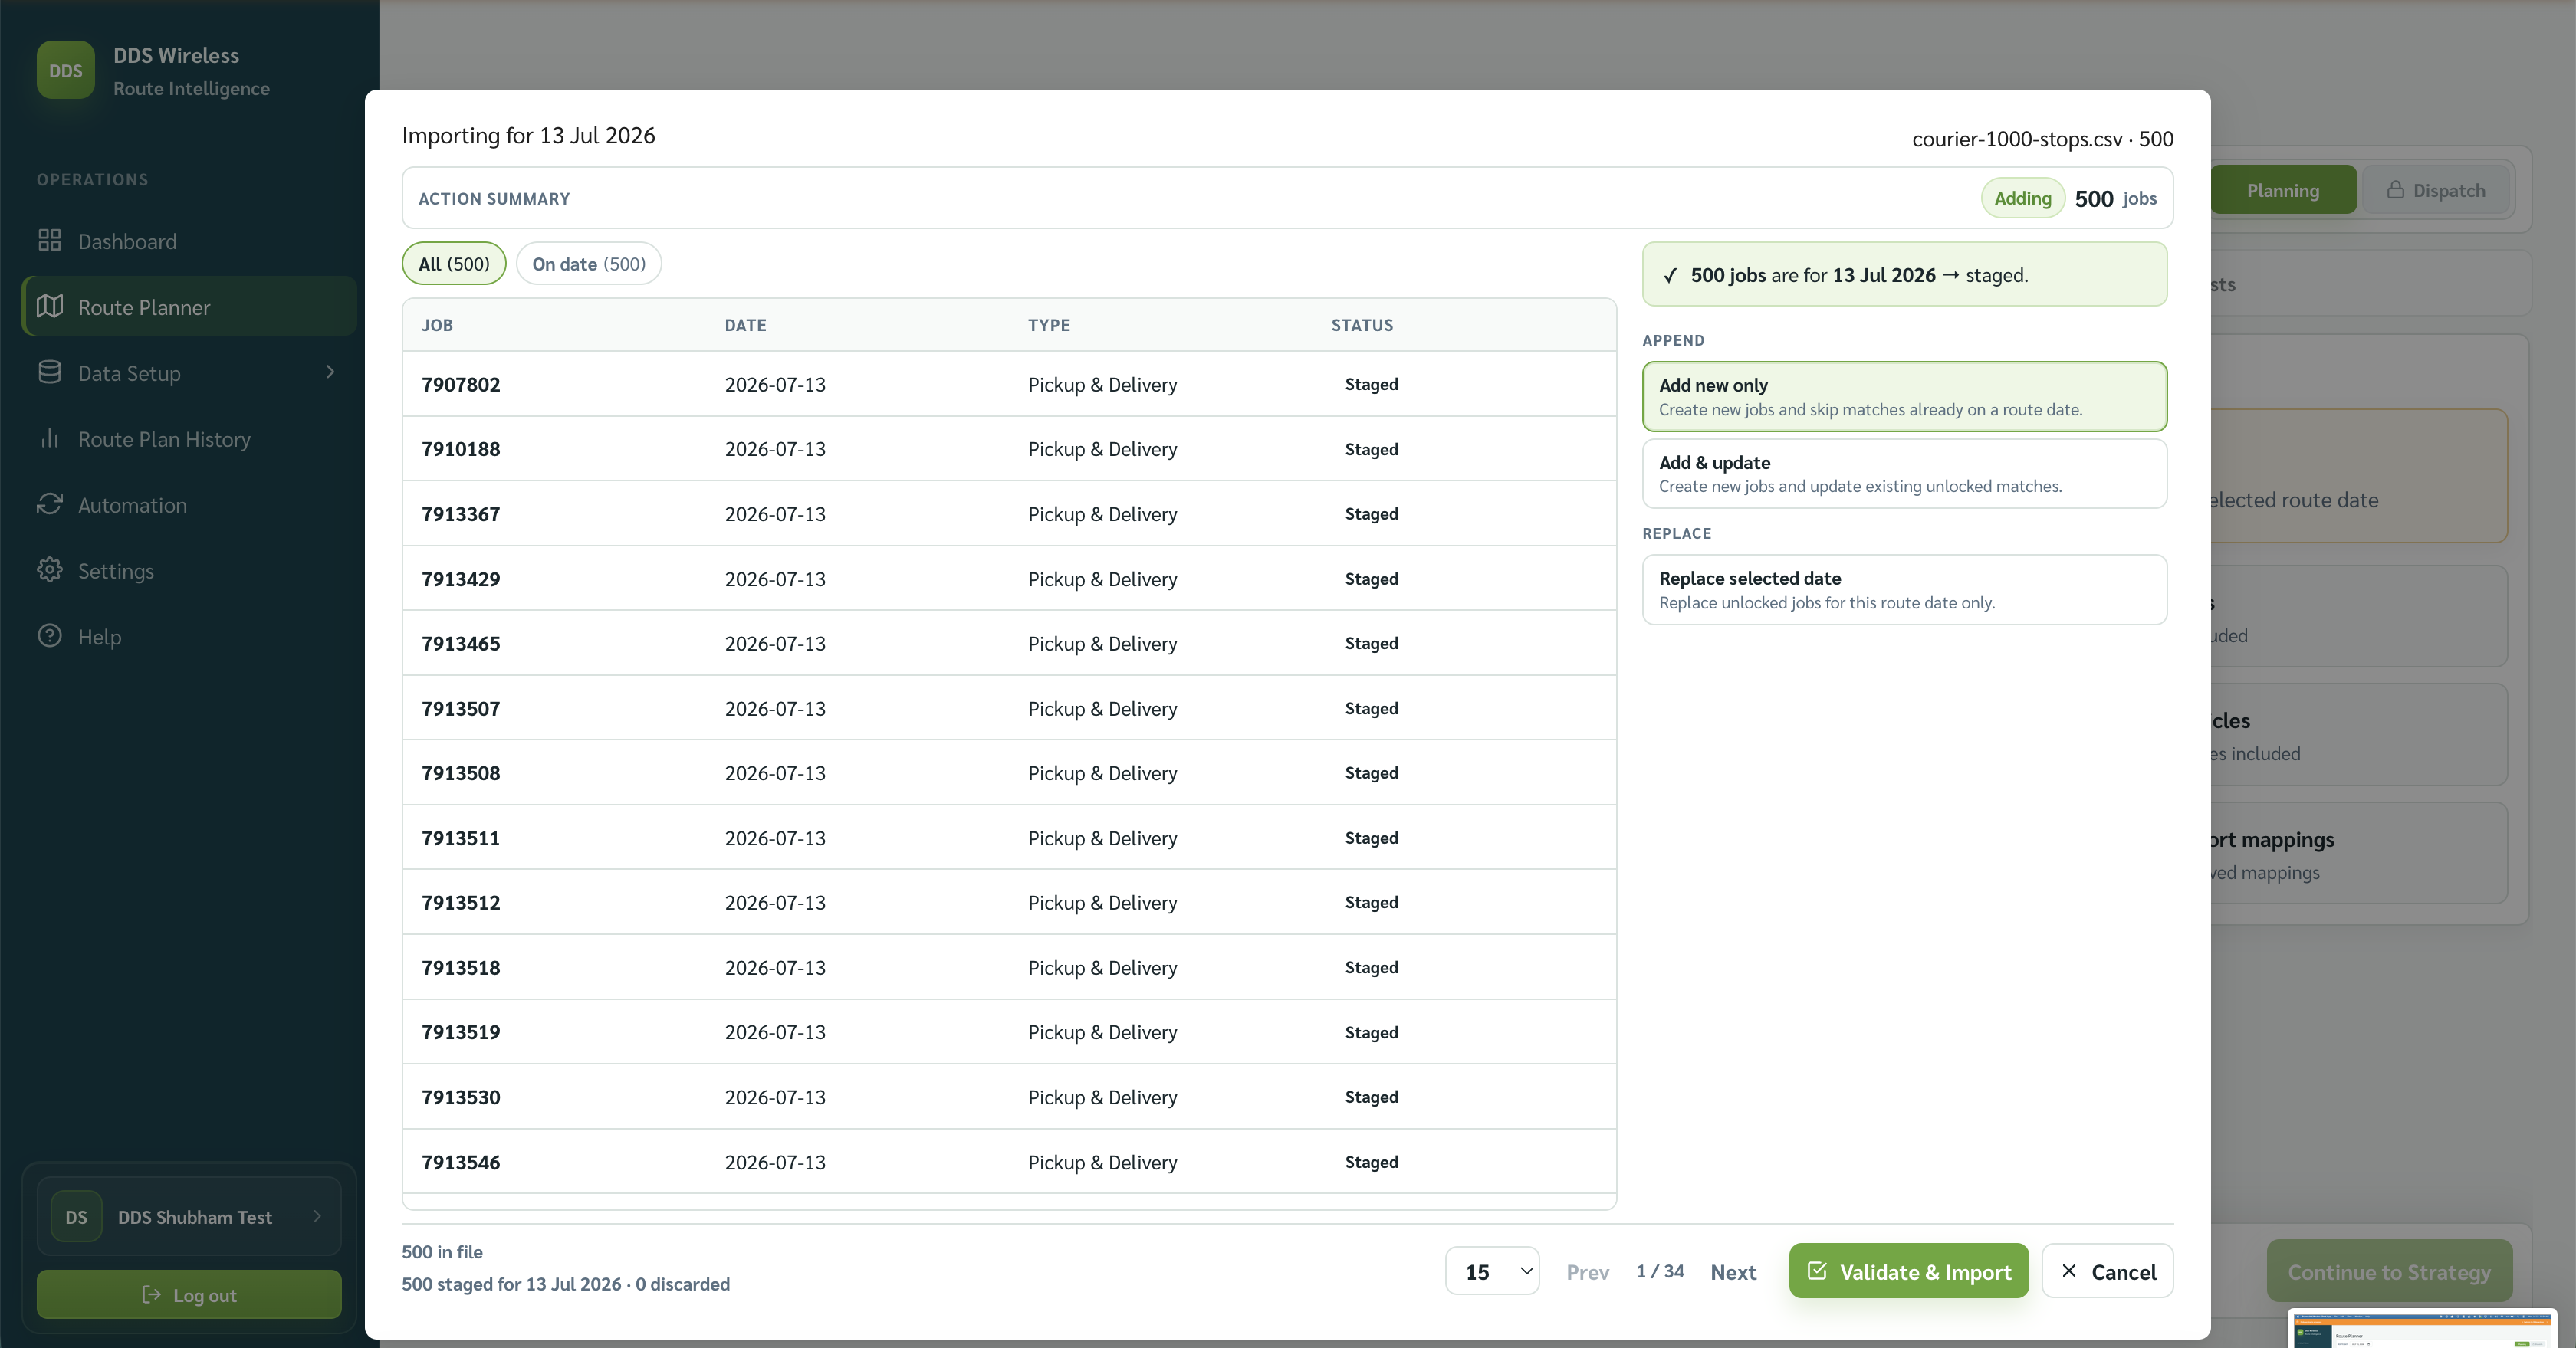This screenshot has height=1348, width=2576.
Task: Click the Route Planner map icon
Action: click(x=50, y=306)
